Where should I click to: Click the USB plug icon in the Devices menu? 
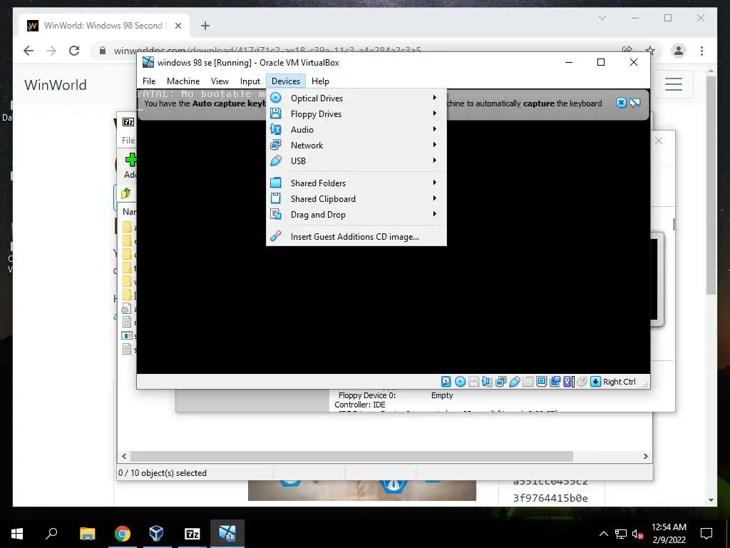(x=276, y=161)
